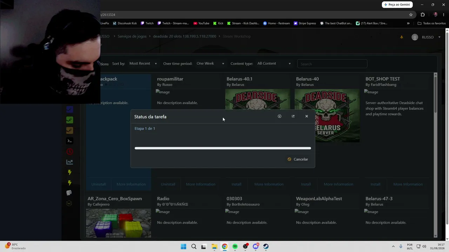Viewport: 449px width, 252px height.
Task: Select the Radio mod title
Action: pyautogui.click(x=163, y=199)
